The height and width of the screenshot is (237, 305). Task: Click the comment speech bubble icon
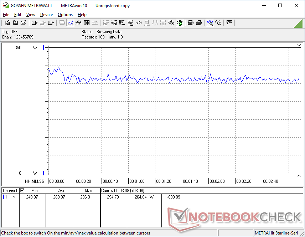click(229, 22)
